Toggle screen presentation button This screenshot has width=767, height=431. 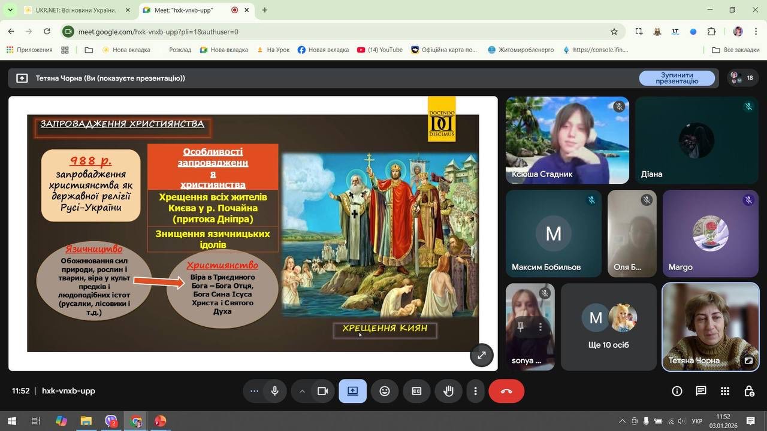[352, 391]
